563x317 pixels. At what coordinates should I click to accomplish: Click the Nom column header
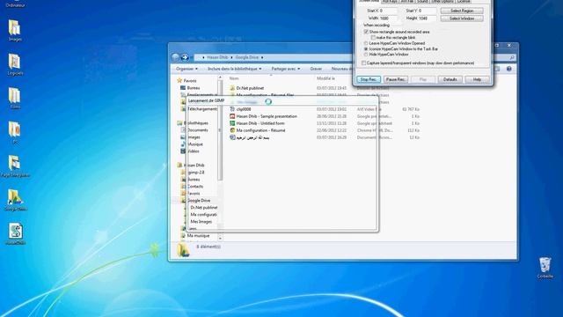(x=234, y=78)
